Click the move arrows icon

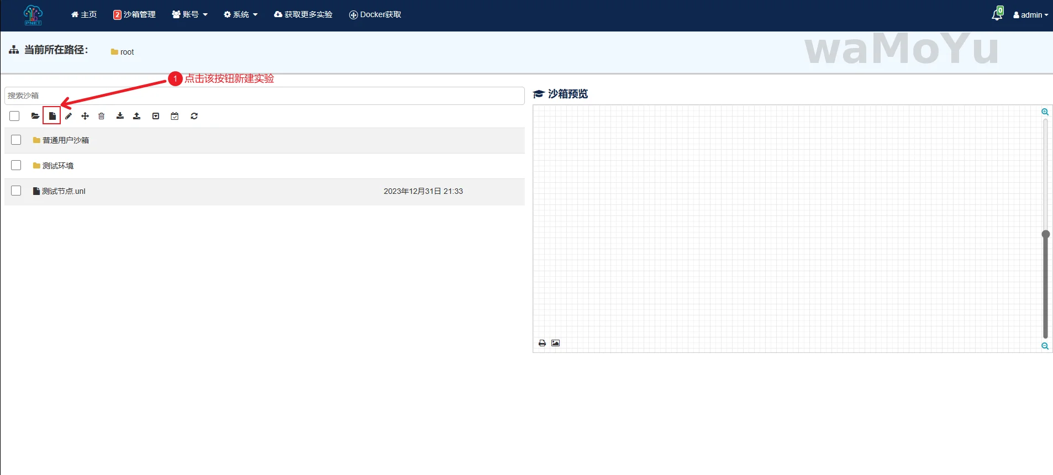click(x=85, y=116)
